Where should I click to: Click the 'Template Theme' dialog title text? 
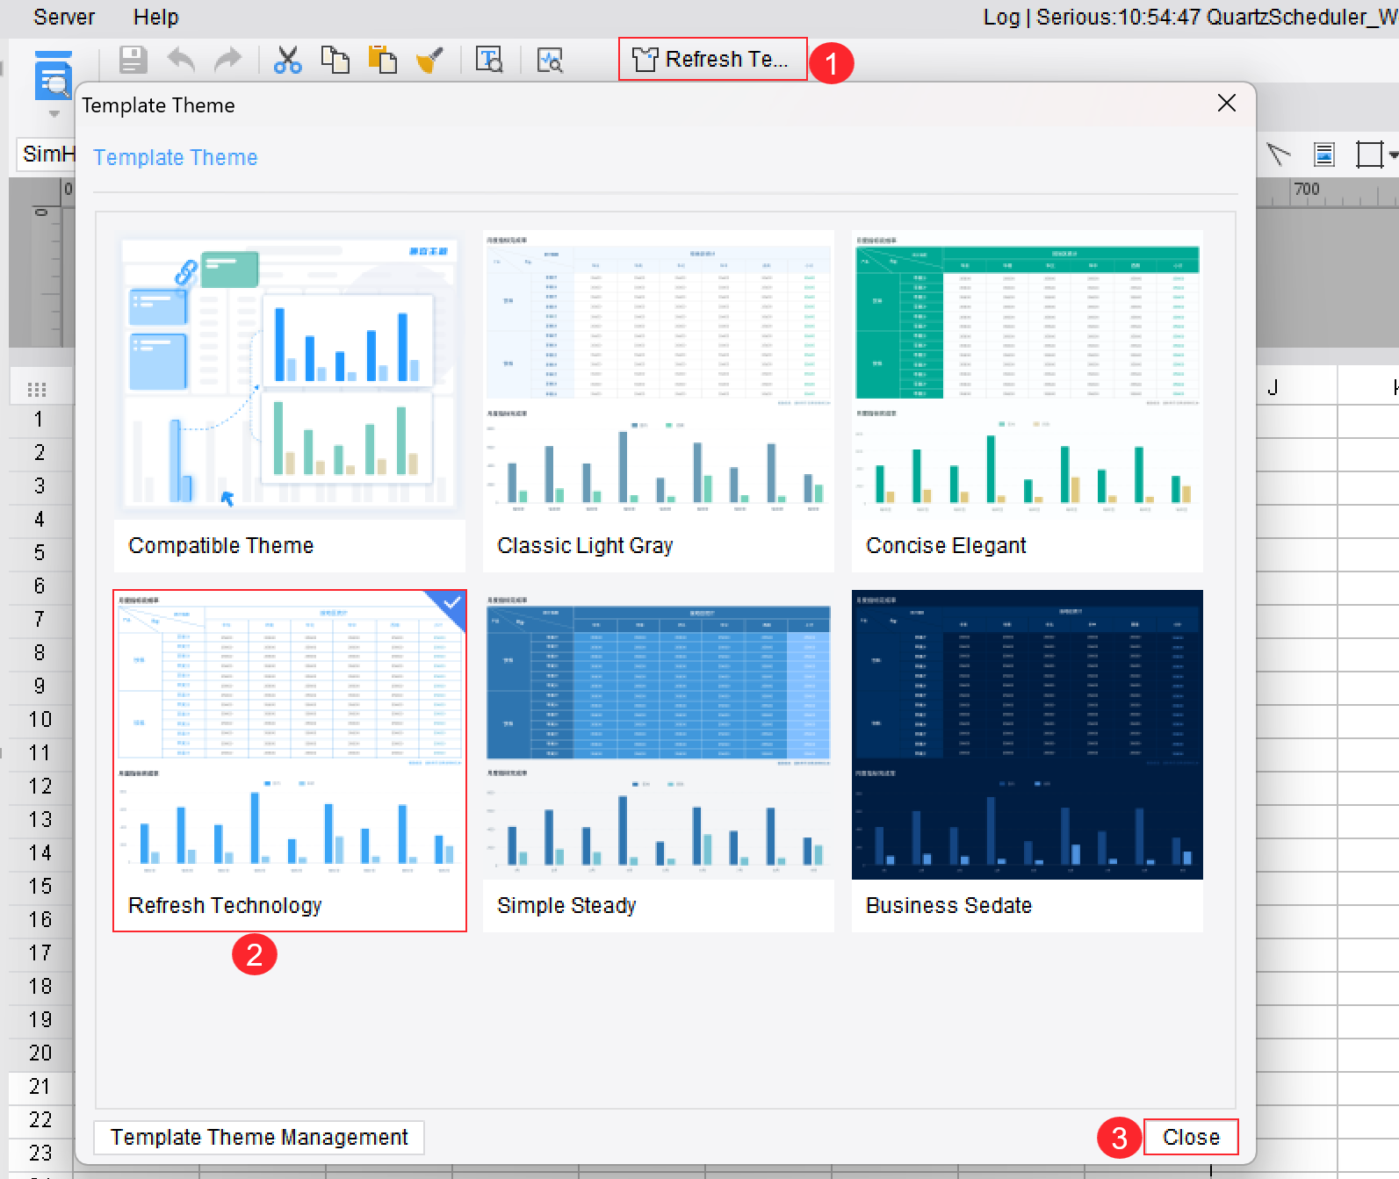coord(158,105)
